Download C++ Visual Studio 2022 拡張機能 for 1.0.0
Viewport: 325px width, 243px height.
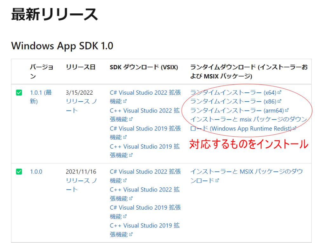tap(145, 194)
